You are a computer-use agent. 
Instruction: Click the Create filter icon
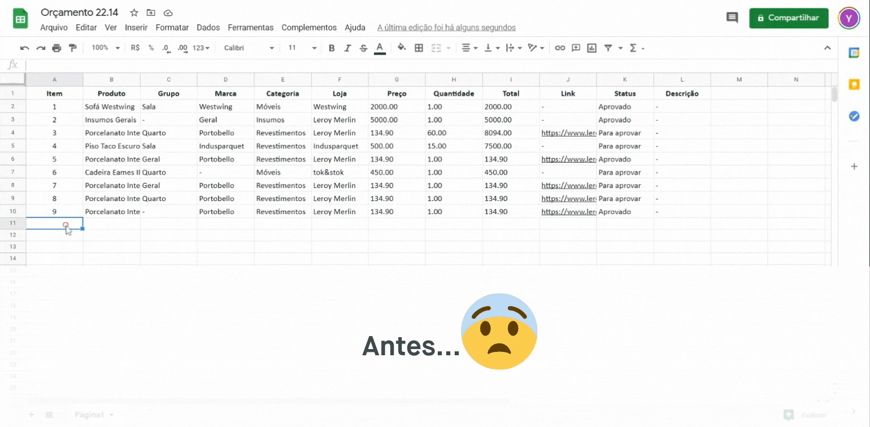click(608, 48)
